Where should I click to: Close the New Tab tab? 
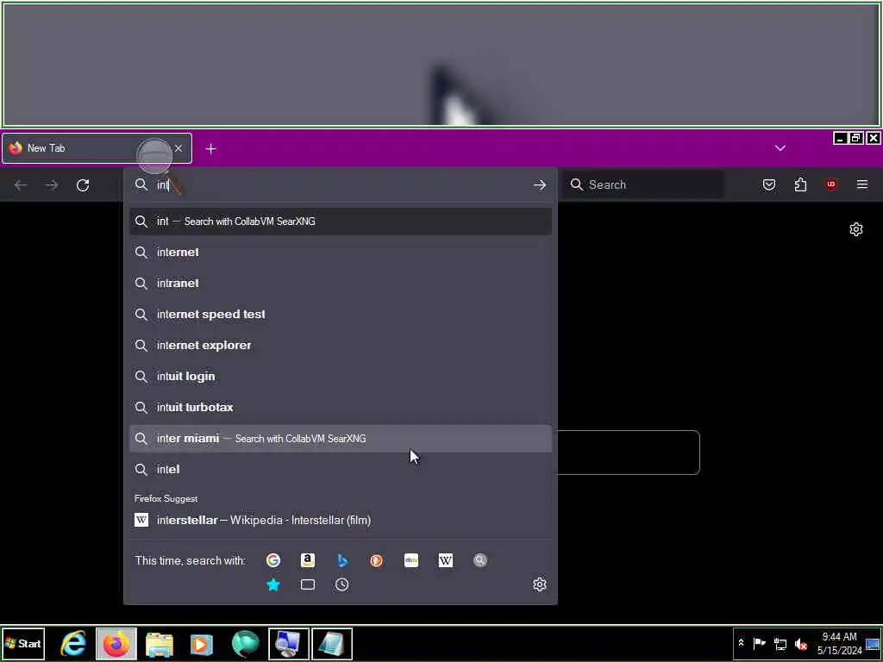point(178,148)
